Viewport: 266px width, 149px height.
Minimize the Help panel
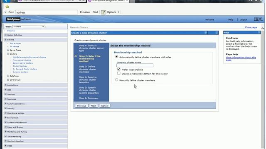259,33
